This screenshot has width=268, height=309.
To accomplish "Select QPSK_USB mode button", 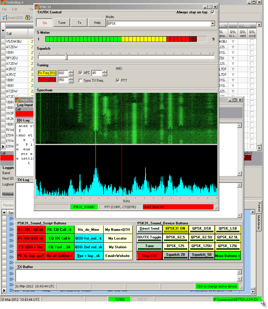I will click(202, 229).
